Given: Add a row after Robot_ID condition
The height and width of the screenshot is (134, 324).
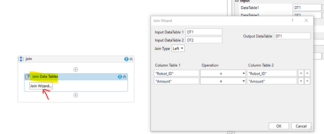Looking at the screenshot, I should (x=307, y=73).
